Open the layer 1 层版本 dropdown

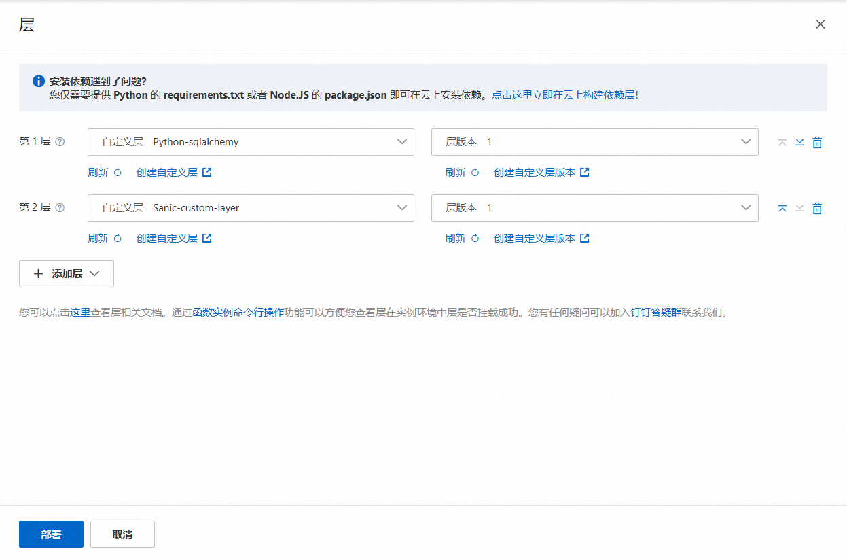click(594, 142)
